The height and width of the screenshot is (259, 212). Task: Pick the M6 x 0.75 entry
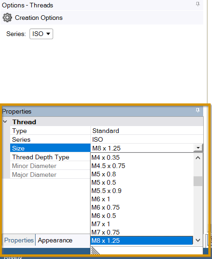142,207
